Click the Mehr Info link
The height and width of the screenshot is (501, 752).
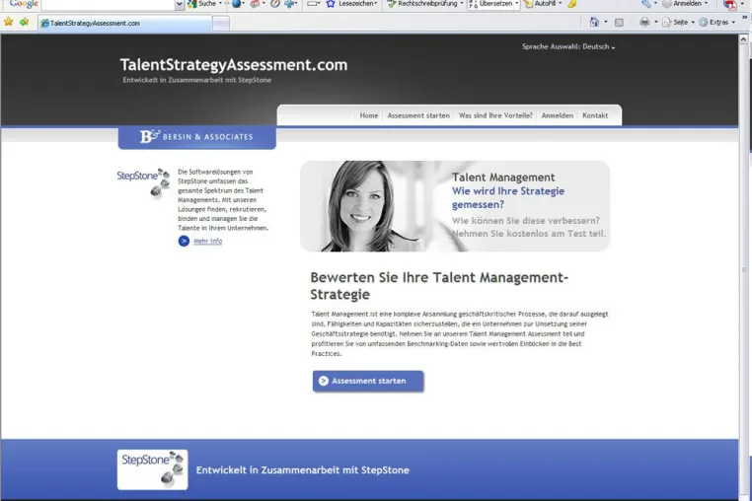[207, 242]
